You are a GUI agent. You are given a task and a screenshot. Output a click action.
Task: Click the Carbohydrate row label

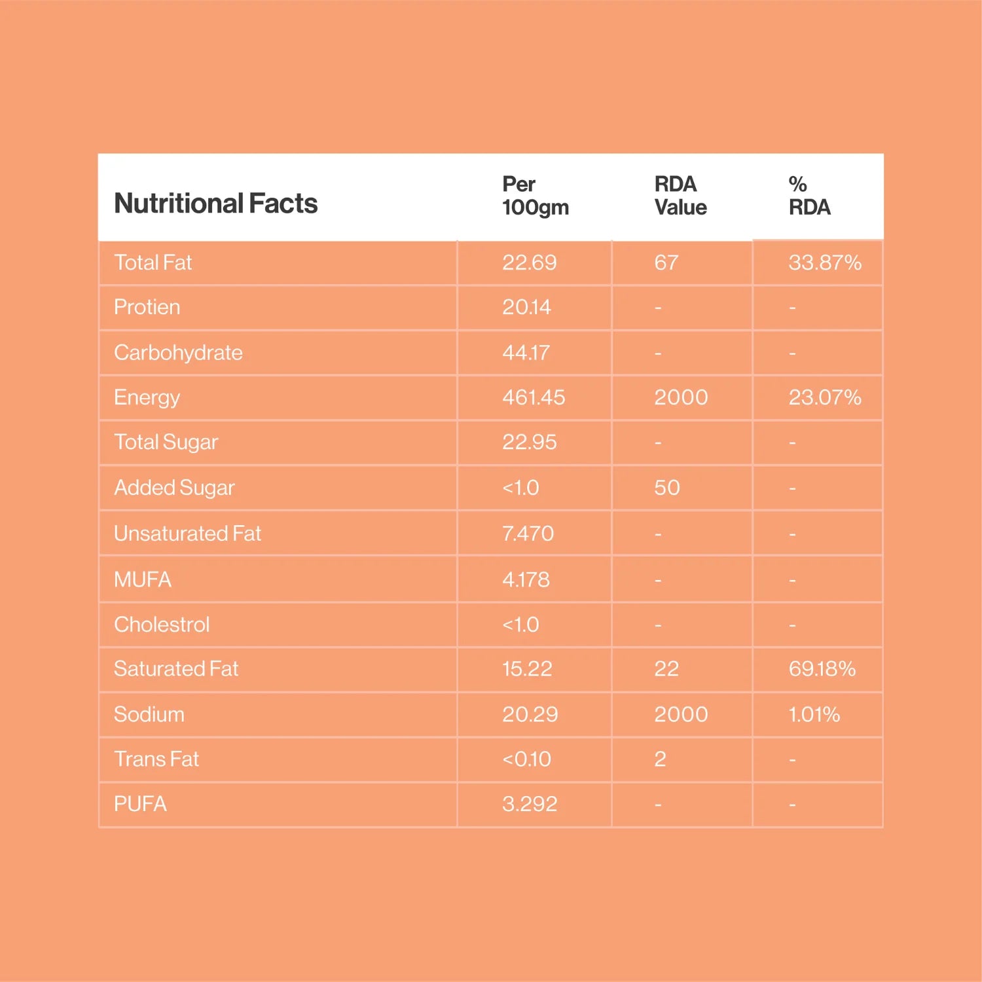tap(178, 353)
